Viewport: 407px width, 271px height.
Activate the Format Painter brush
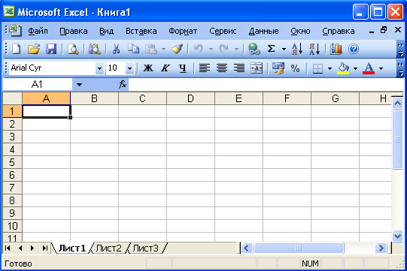(177, 49)
